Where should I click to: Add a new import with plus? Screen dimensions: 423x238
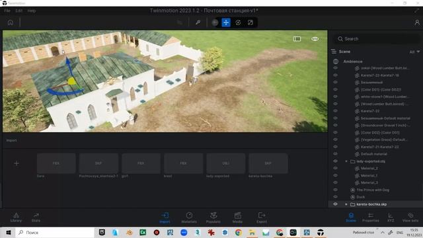tap(17, 163)
